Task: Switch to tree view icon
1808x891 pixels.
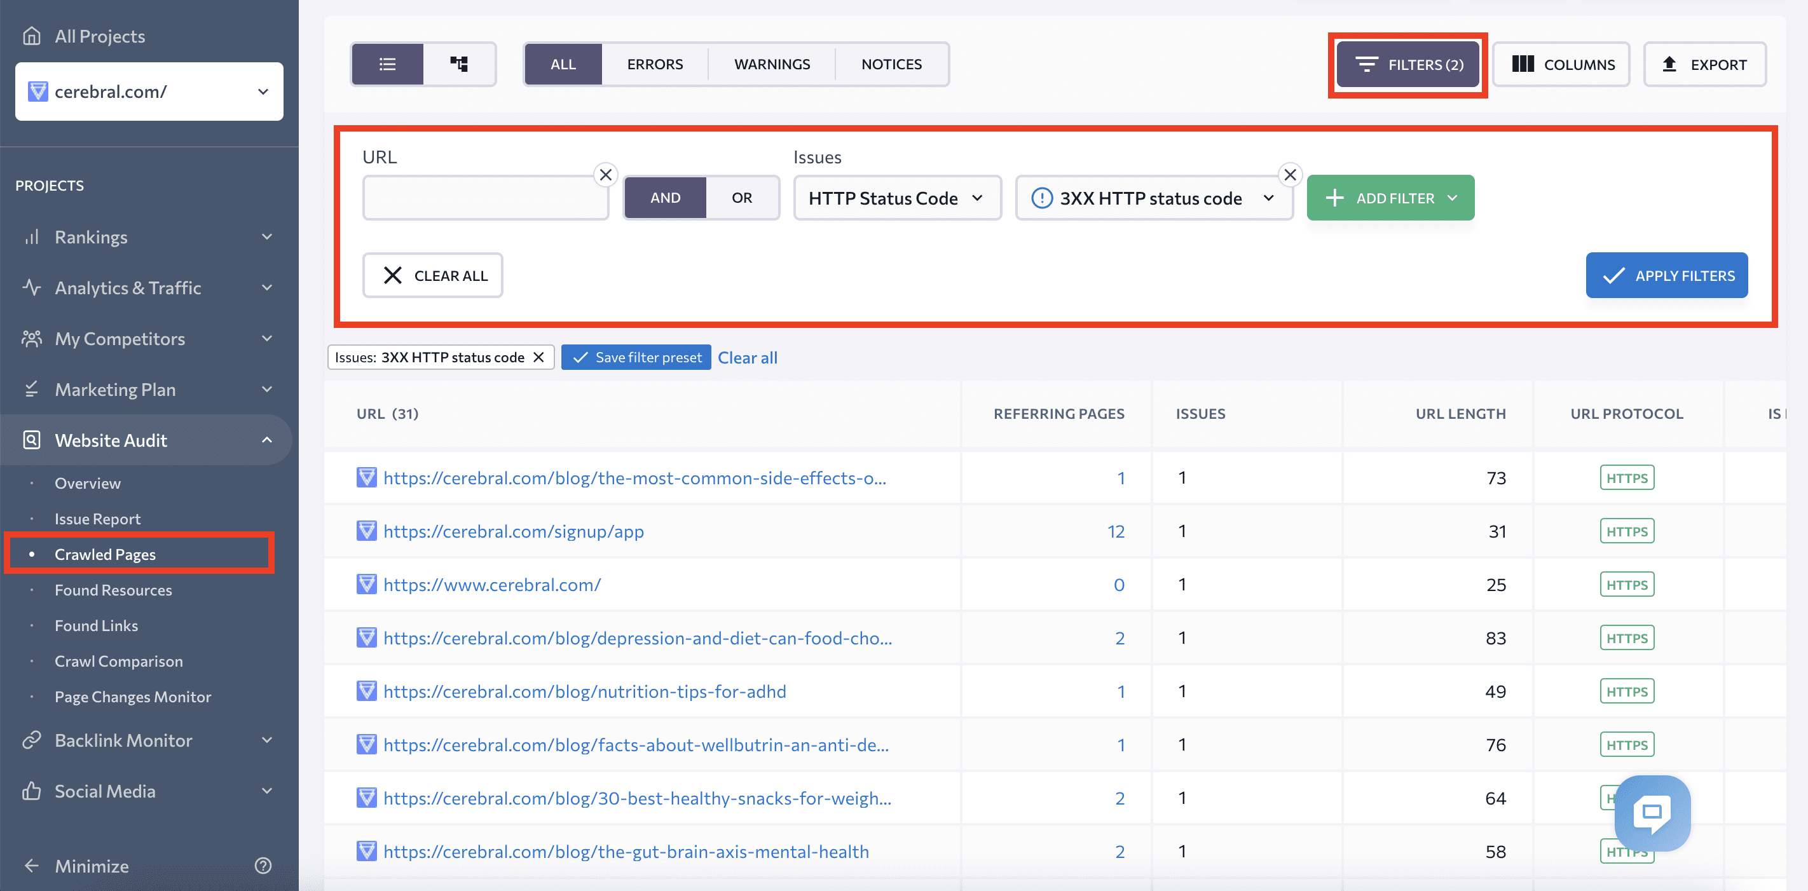Action: tap(459, 64)
